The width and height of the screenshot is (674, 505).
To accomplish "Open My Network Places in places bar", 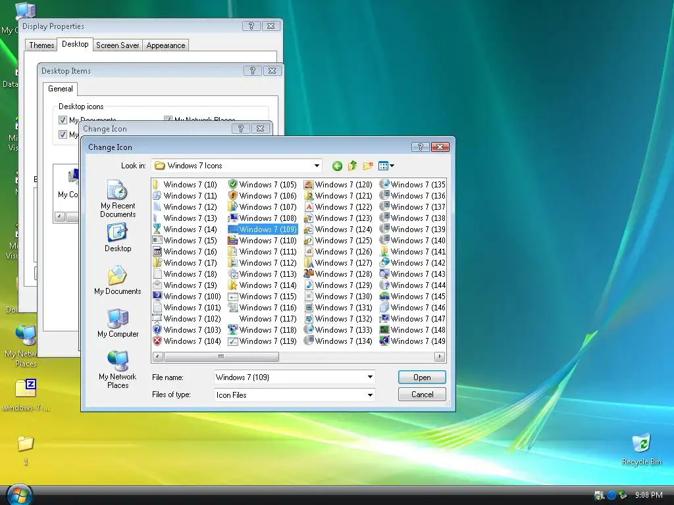I will click(x=118, y=370).
